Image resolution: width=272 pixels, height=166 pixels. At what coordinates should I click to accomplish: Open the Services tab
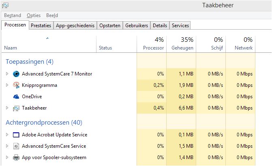point(180,26)
